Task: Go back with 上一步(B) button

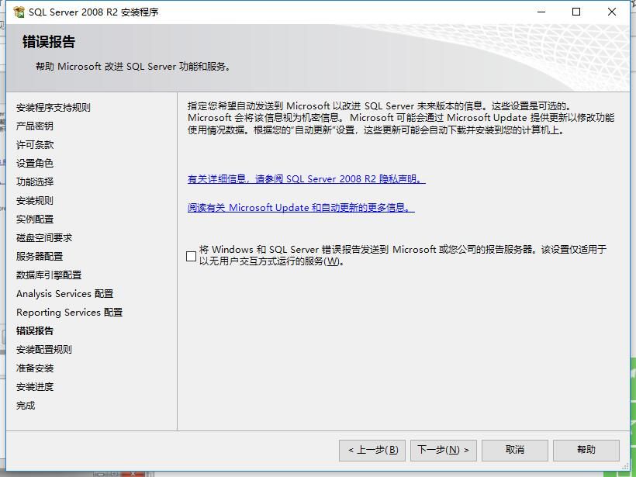Action: (372, 450)
